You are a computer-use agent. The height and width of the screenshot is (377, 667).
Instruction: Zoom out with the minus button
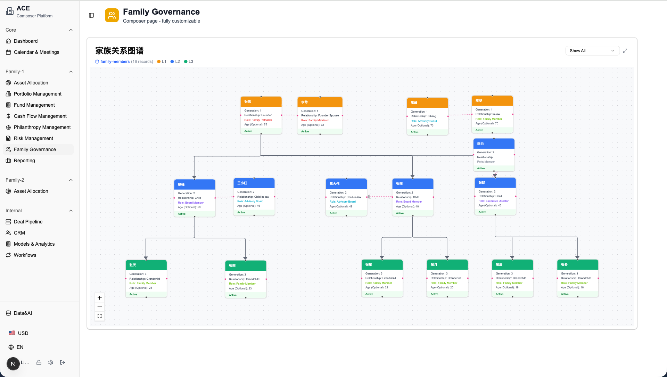[x=100, y=307]
